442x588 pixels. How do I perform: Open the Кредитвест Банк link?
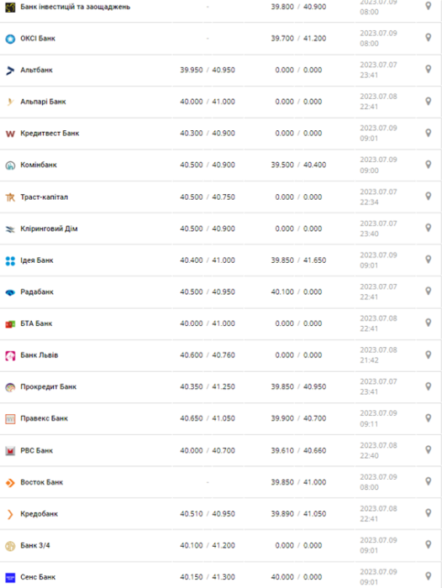click(50, 133)
